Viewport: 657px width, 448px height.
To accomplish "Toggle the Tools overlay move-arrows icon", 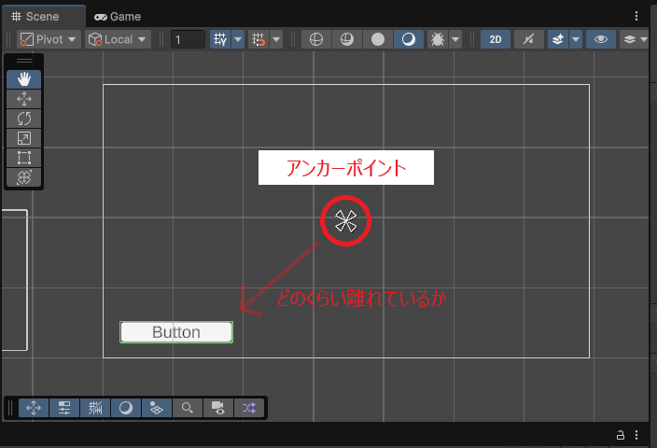I will (x=34, y=408).
